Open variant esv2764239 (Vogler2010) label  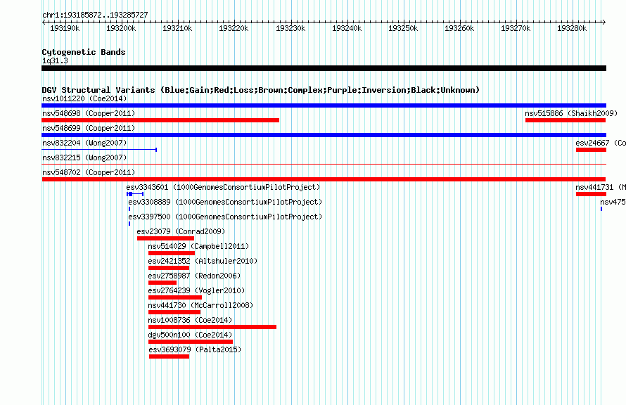point(196,290)
